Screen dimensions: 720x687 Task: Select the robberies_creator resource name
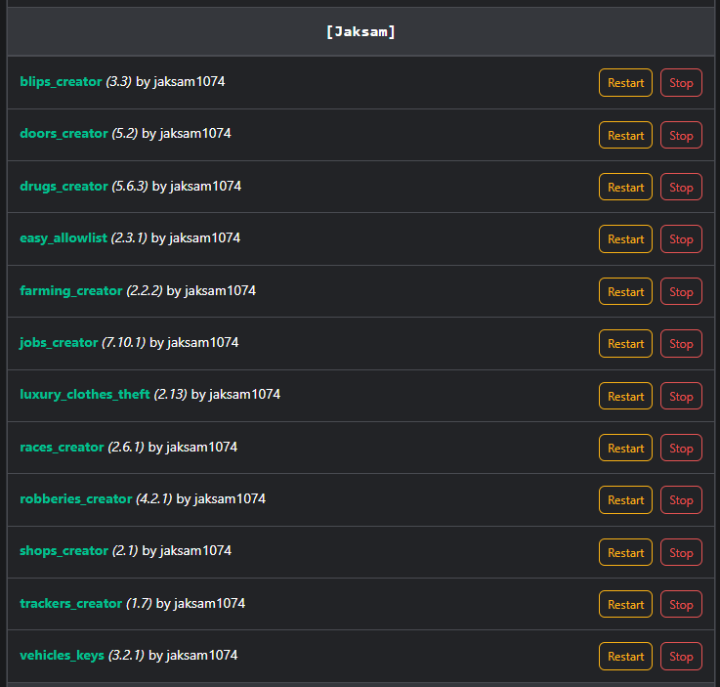(75, 499)
